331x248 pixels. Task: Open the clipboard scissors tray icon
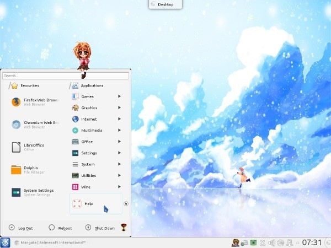point(263,242)
